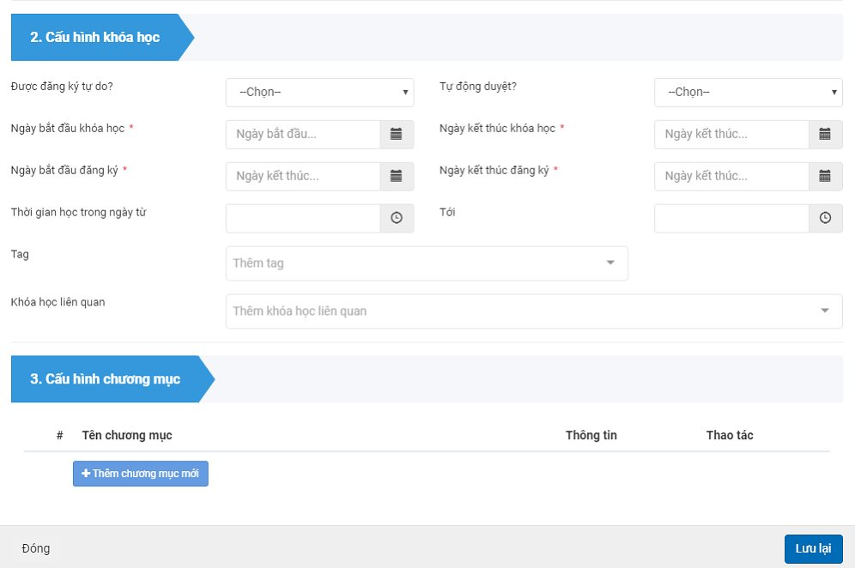Click clock icon next to Tới field

(x=825, y=219)
